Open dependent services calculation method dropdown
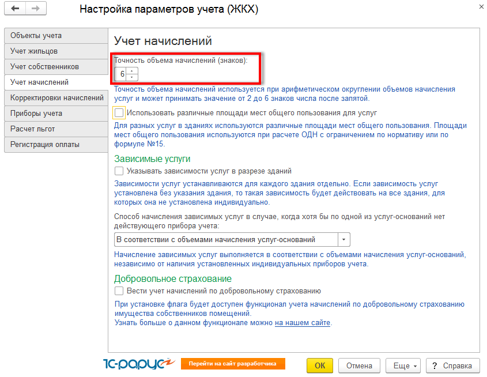The width and height of the screenshot is (487, 377). (x=343, y=240)
